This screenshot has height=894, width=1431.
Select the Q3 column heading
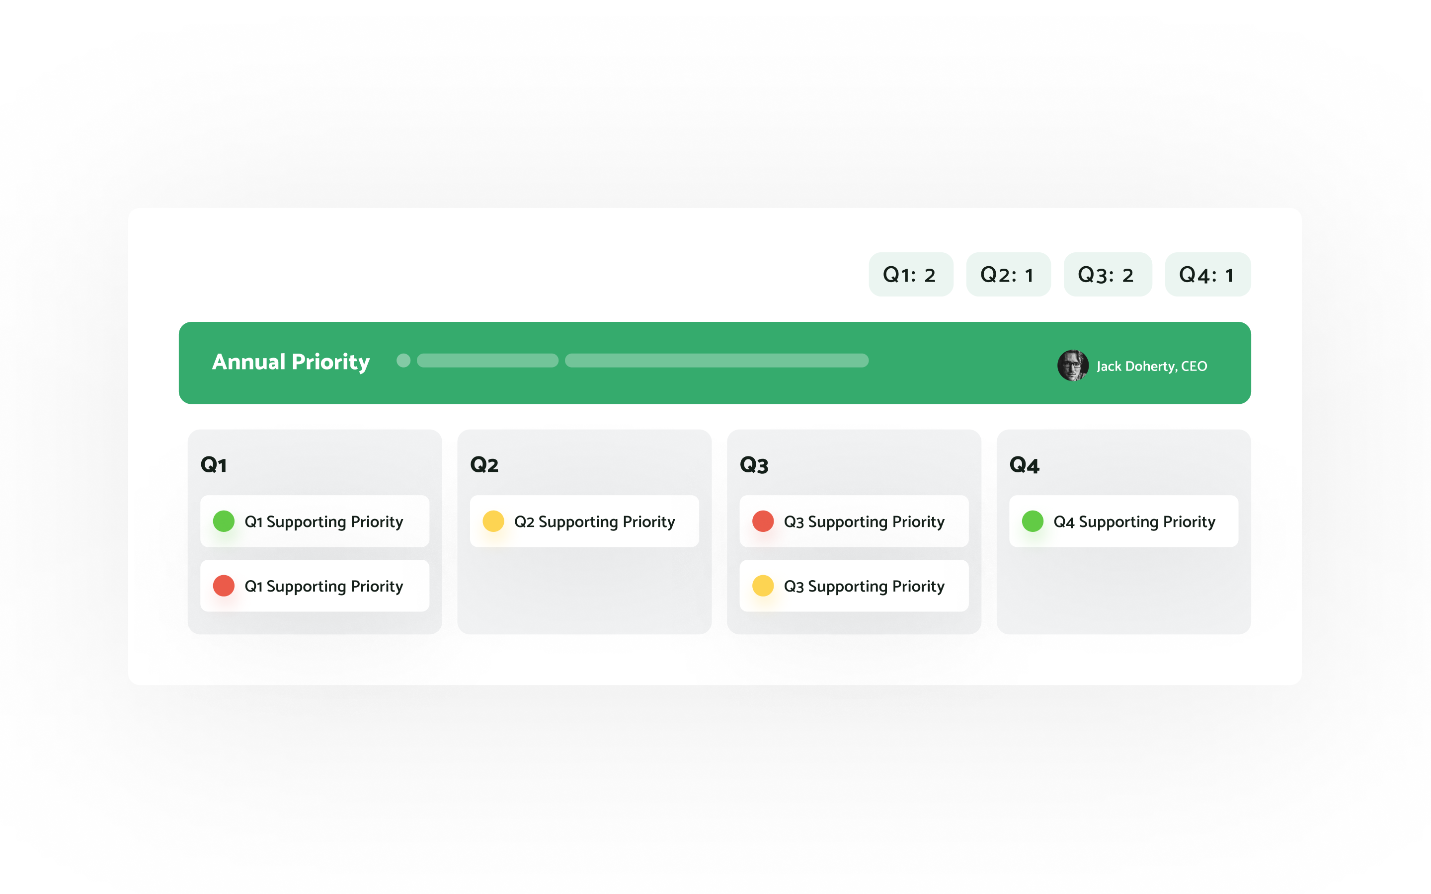point(754,465)
